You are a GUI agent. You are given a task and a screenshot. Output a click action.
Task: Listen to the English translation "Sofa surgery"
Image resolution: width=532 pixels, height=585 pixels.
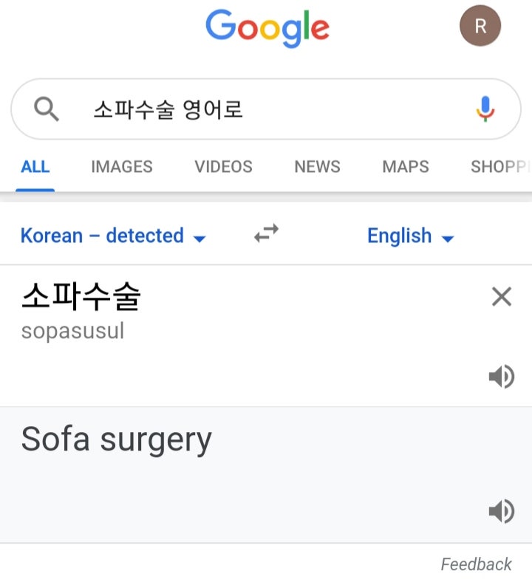[x=502, y=510]
